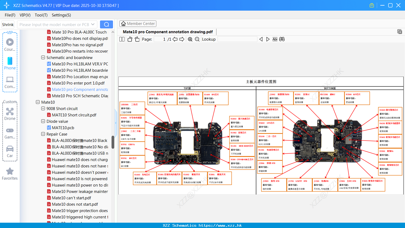Select Mate10 pro Component annotation file
This screenshot has height=228, width=405.
click(77, 89)
